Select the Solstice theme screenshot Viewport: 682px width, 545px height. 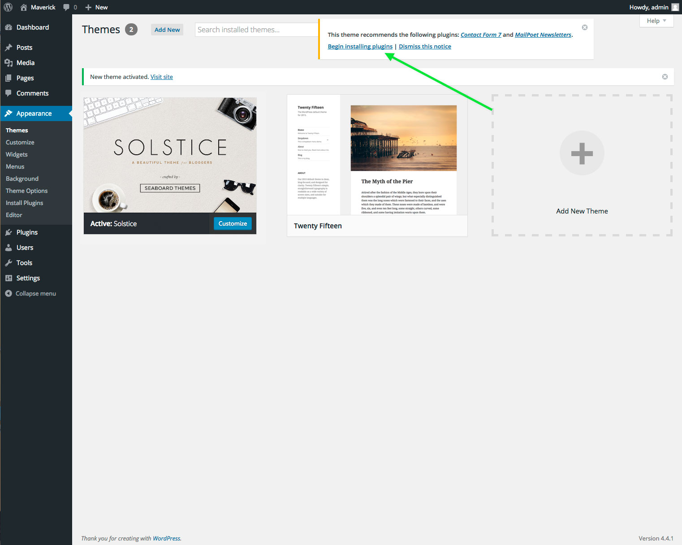coord(170,155)
